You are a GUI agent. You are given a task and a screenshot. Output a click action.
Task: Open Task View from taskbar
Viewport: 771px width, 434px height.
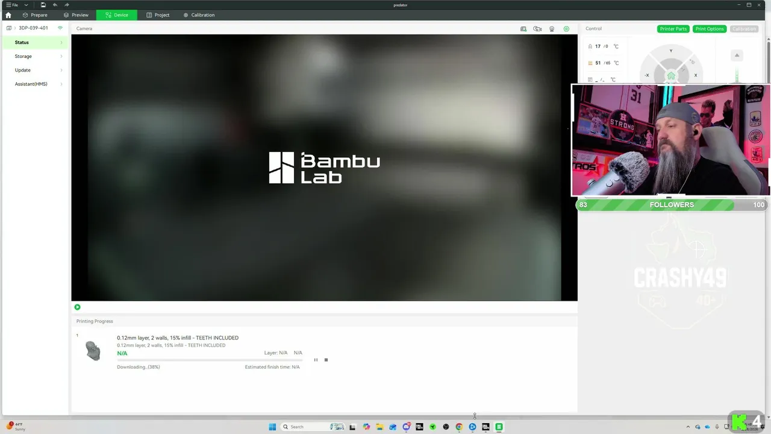(352, 427)
